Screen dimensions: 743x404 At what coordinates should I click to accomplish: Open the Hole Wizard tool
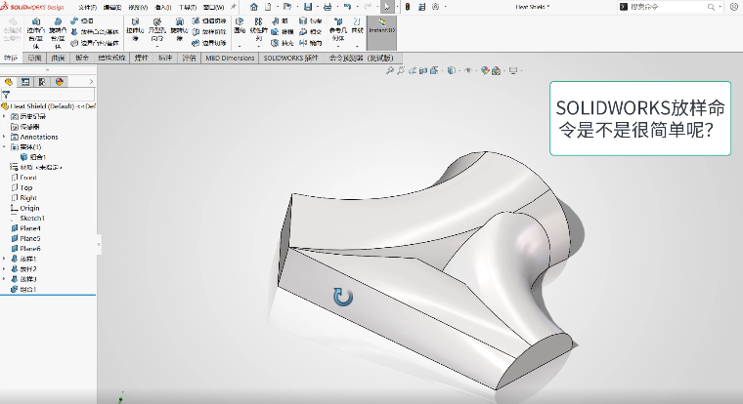156,31
